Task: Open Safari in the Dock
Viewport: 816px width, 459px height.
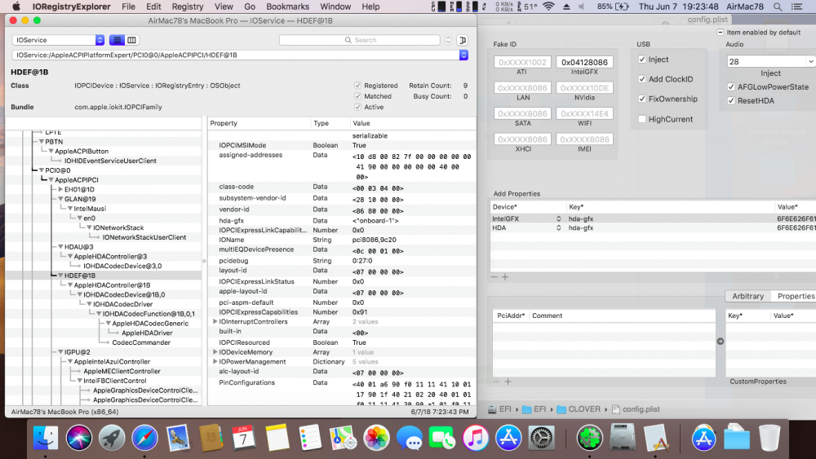Action: pos(144,438)
